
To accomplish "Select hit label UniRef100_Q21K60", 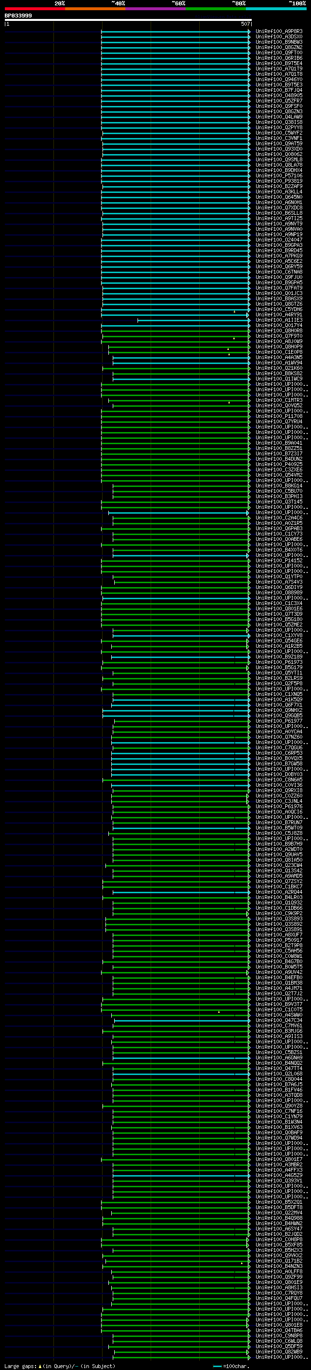I will click(x=279, y=368).
